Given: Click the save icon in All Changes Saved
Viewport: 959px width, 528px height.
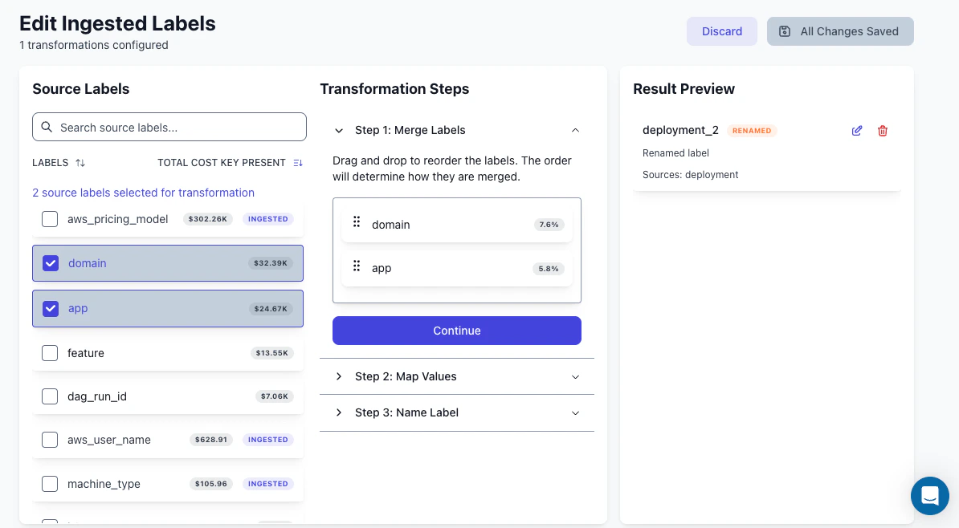Looking at the screenshot, I should click(x=784, y=31).
